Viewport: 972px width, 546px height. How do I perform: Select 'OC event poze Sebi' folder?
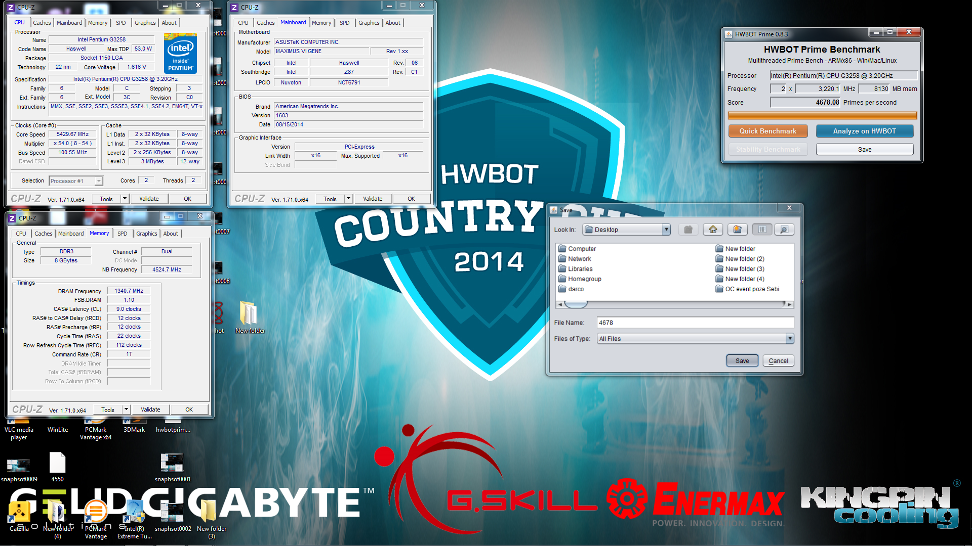747,289
